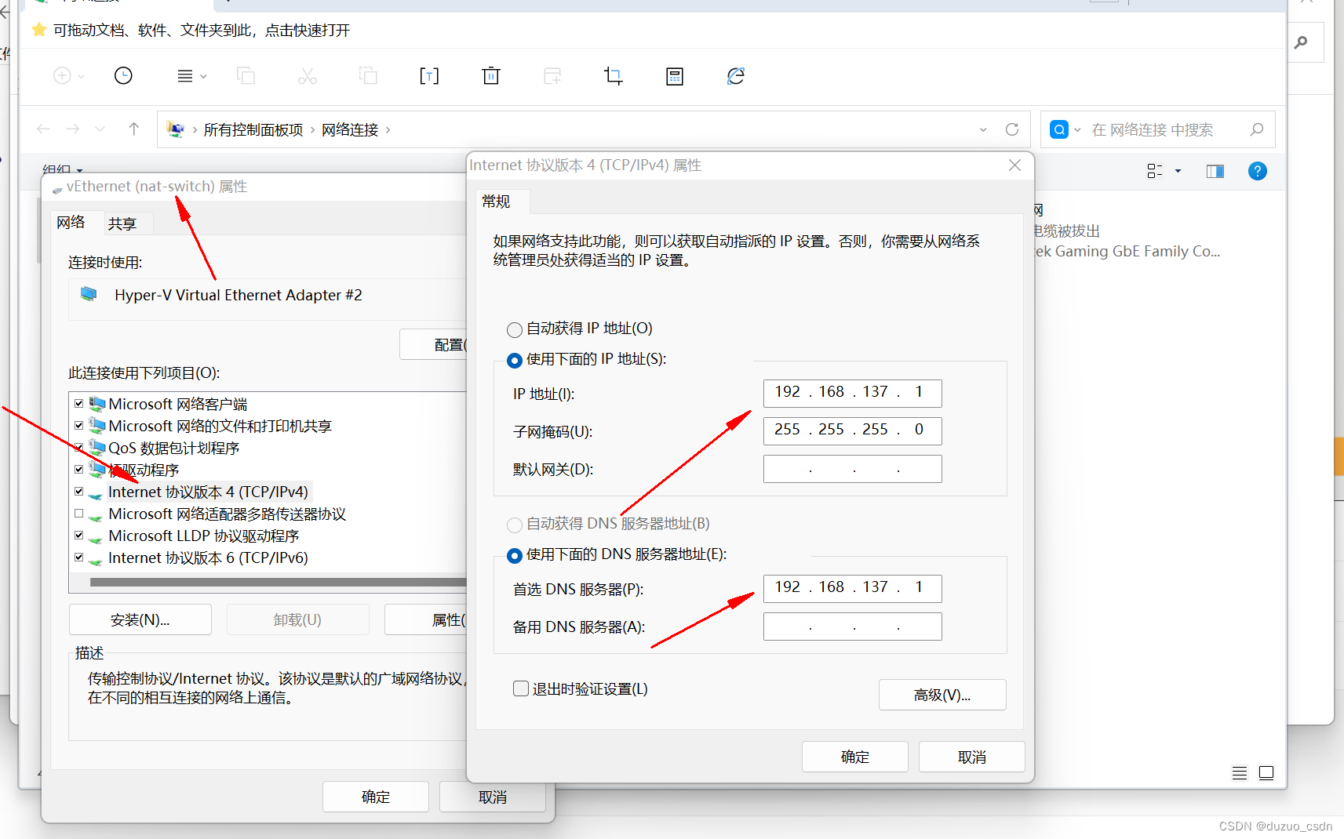This screenshot has width=1344, height=839.
Task: Click the New item plus icon
Action: click(62, 76)
